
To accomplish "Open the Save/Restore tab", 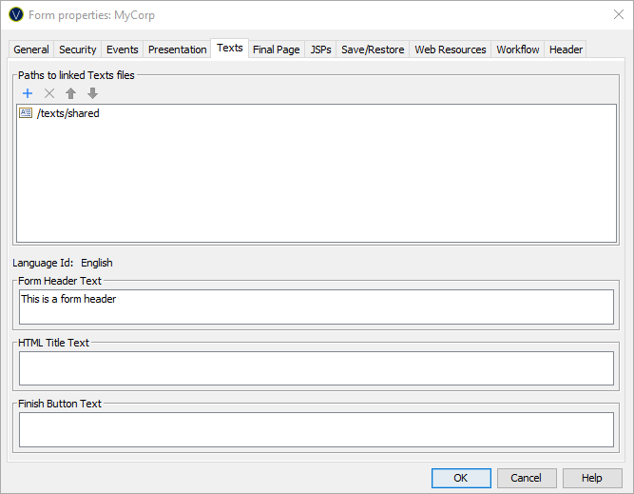I will coord(373,49).
